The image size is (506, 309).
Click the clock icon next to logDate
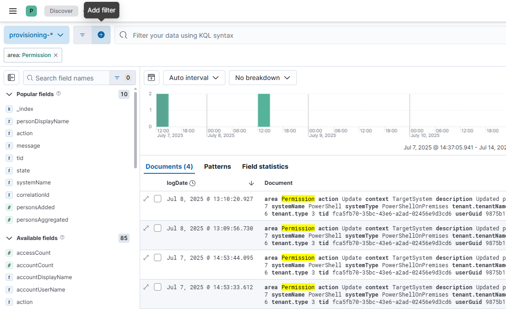tap(192, 183)
